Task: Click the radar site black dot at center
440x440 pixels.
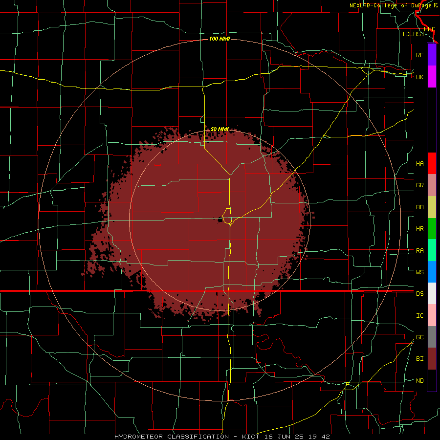Action: click(220, 220)
